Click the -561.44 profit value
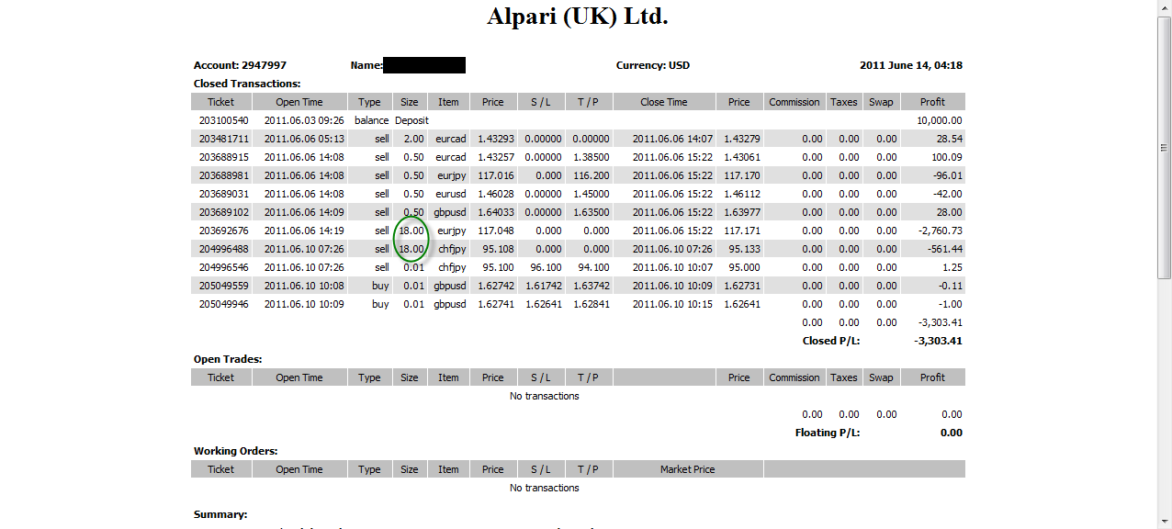The image size is (1172, 529). [x=944, y=249]
